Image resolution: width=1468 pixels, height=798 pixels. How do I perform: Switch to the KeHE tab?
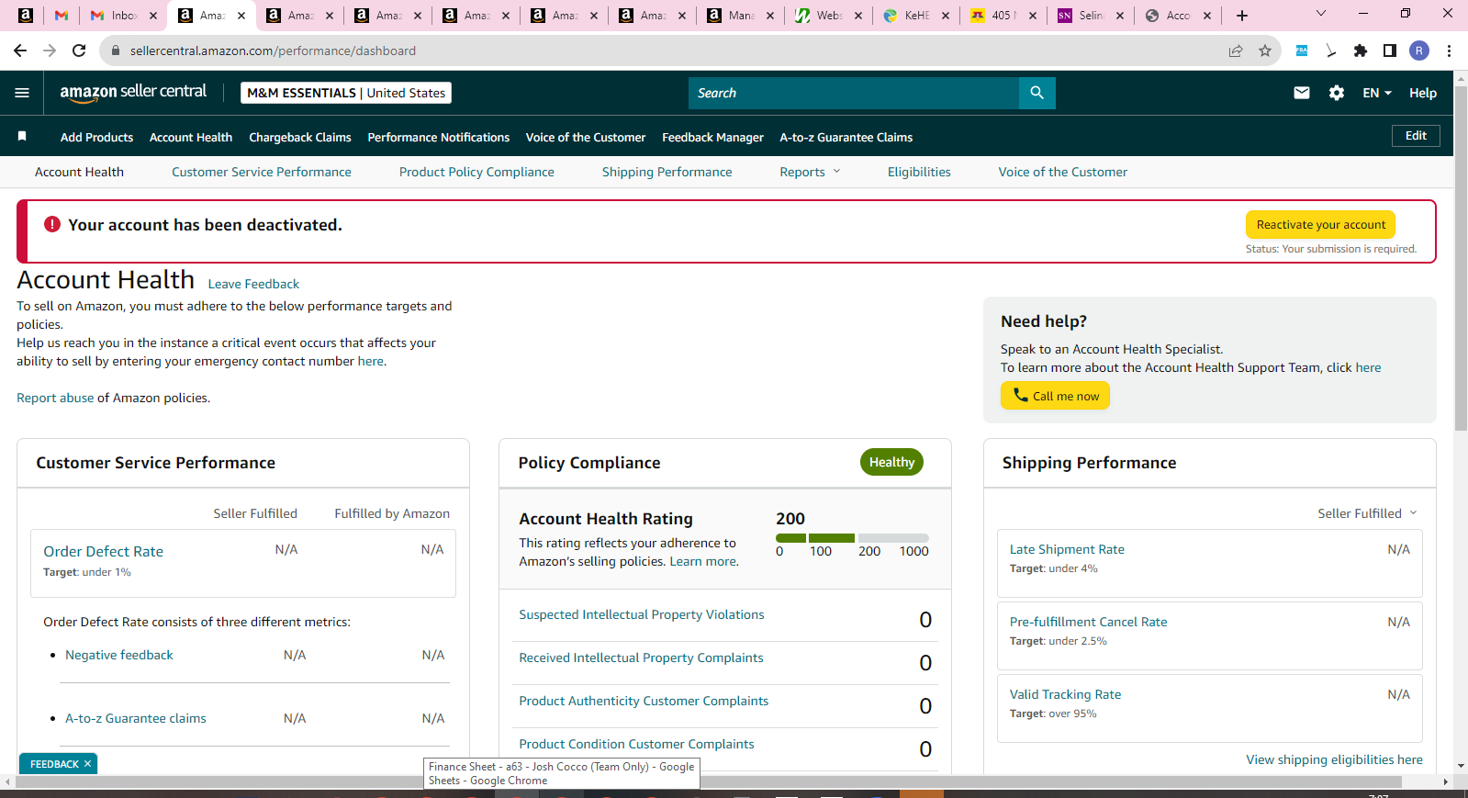916,16
